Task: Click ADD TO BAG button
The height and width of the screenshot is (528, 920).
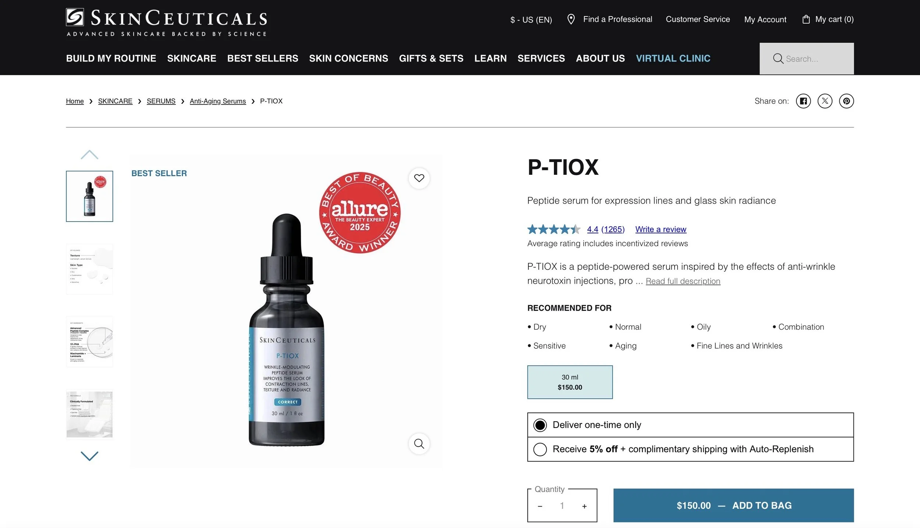Action: pos(733,506)
